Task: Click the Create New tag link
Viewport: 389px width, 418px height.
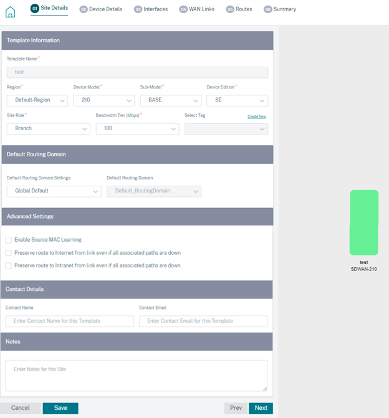Action: click(257, 116)
